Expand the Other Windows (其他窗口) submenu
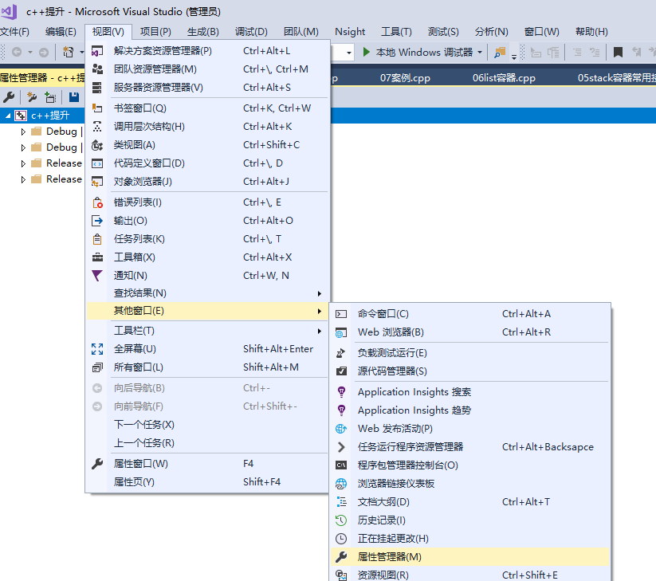Viewport: 656px width, 581px height. (207, 311)
